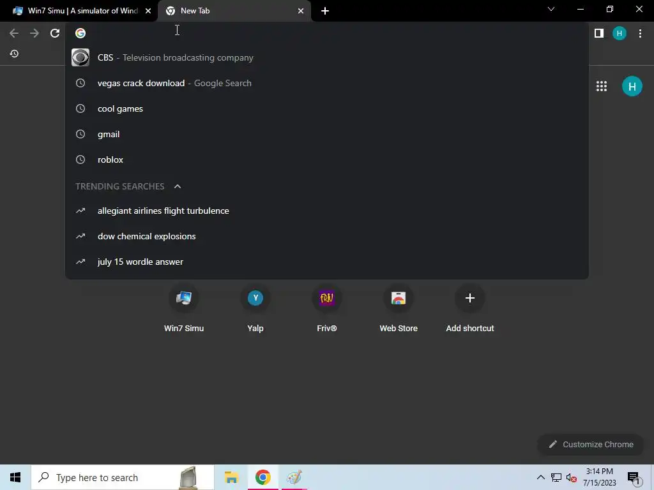Click the Customize Chrome button
The image size is (654, 490).
(x=591, y=445)
